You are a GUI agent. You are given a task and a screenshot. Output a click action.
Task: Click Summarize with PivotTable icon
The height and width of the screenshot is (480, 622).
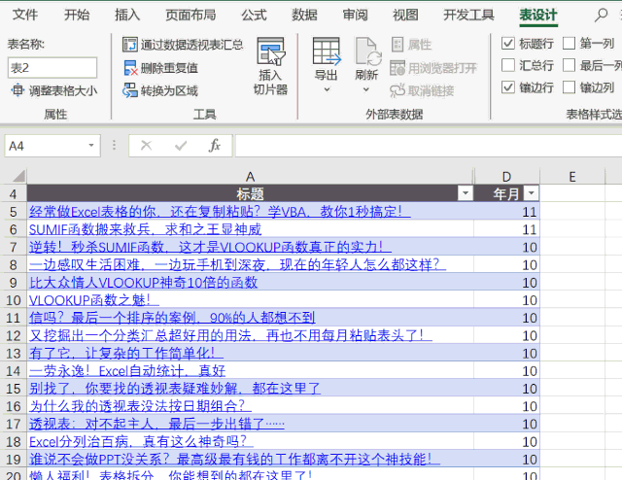click(x=129, y=45)
